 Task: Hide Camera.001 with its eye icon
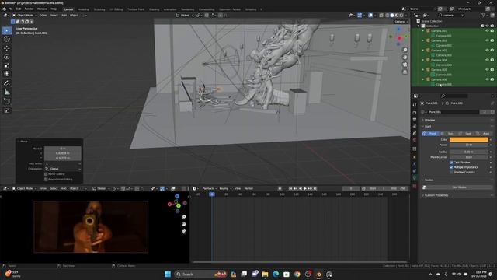pyautogui.click(x=487, y=31)
